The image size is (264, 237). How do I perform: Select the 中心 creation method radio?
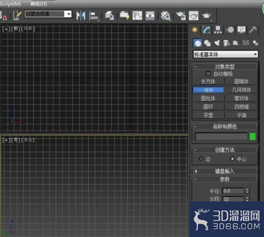point(233,158)
